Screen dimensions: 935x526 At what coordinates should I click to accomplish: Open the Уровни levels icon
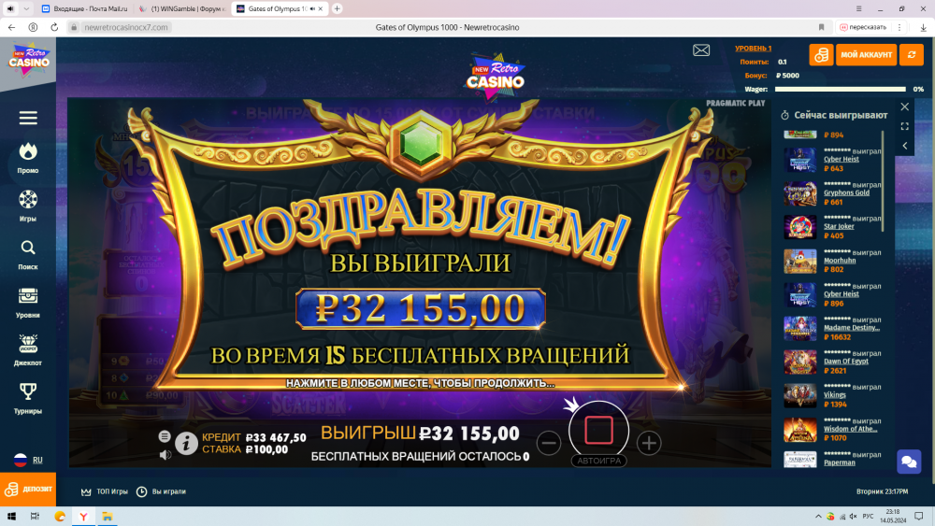[28, 296]
